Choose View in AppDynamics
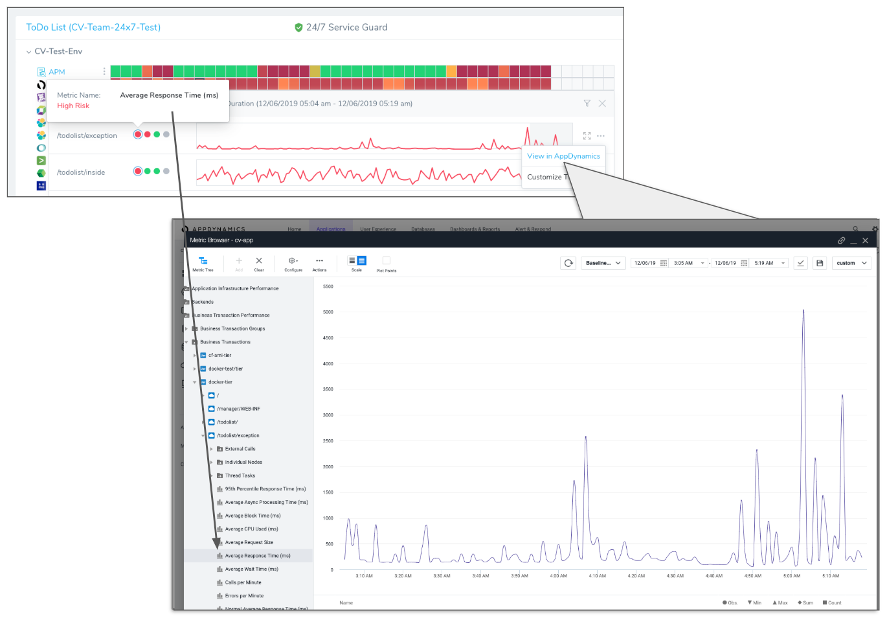The height and width of the screenshot is (618, 887). (563, 156)
